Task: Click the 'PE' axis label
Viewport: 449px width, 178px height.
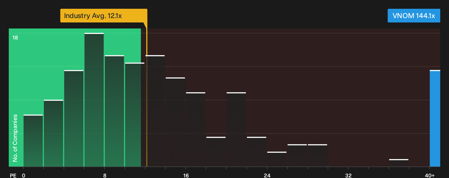Action: (13, 175)
